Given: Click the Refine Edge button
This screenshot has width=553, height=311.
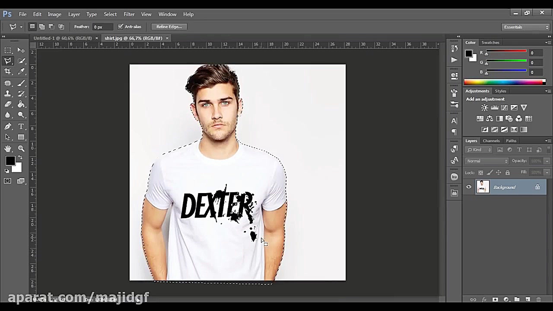Looking at the screenshot, I should coord(169,27).
